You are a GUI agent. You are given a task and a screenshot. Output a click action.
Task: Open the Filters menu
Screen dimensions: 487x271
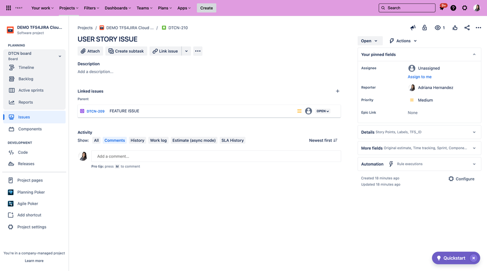(91, 8)
